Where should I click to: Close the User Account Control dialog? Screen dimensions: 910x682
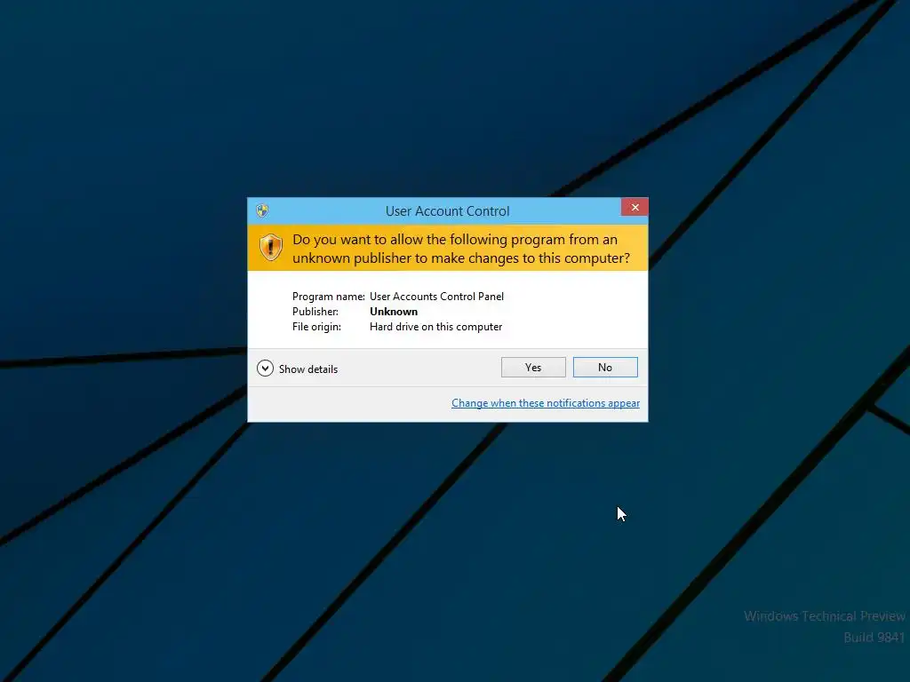pyautogui.click(x=635, y=207)
